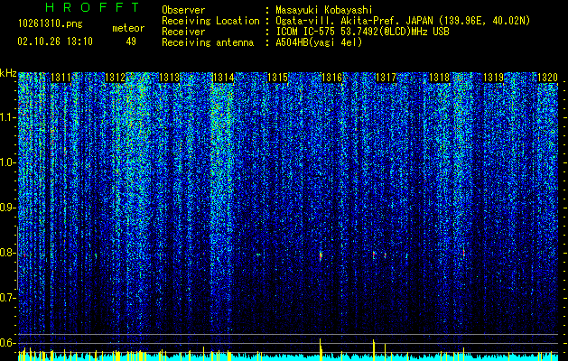This screenshot has width=568, height=361.
Task: Click the red meteor echo after 1316 marker
Action: [x=321, y=255]
